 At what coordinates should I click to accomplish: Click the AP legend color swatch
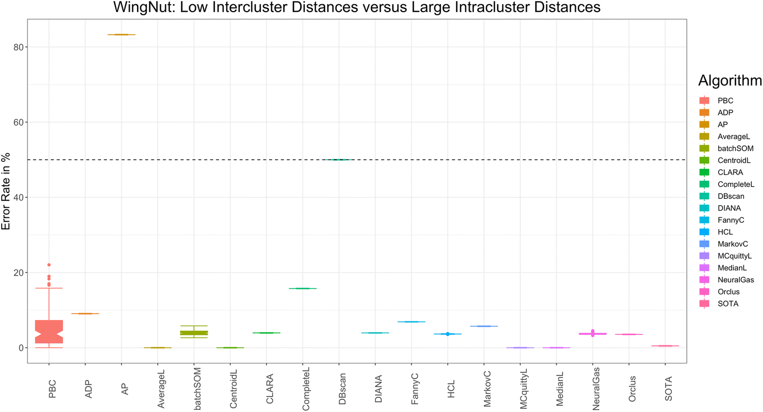(x=705, y=124)
